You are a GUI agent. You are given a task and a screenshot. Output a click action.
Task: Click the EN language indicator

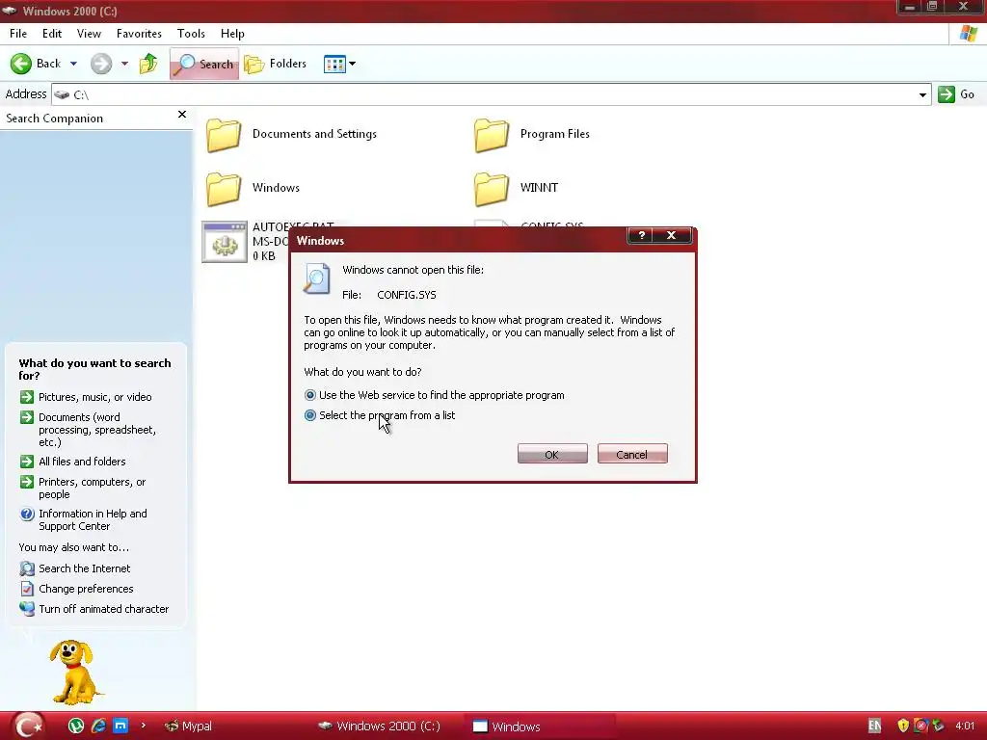[875, 727]
